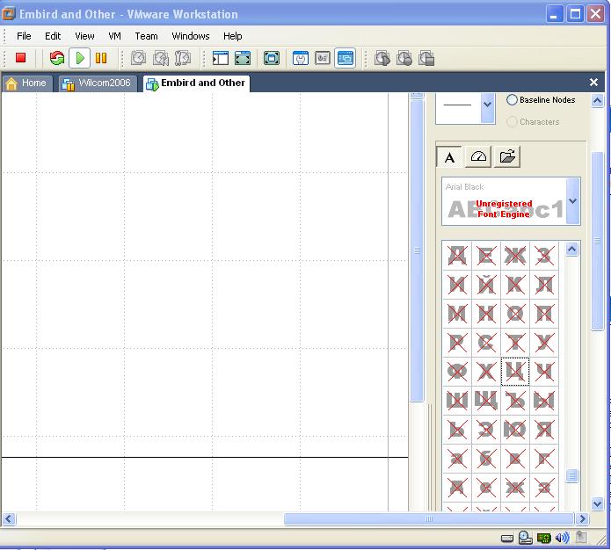The image size is (611, 550).
Task: Click the Reset virtual machine icon
Action: click(57, 58)
